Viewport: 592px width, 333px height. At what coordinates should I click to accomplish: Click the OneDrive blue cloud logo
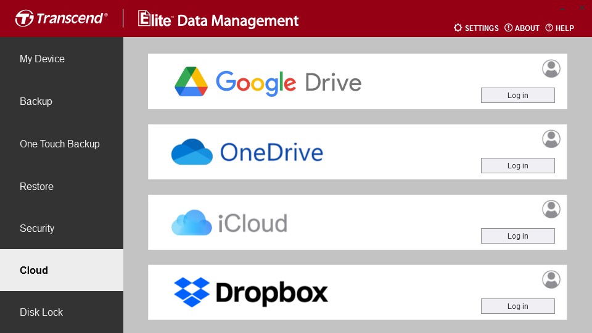point(192,152)
